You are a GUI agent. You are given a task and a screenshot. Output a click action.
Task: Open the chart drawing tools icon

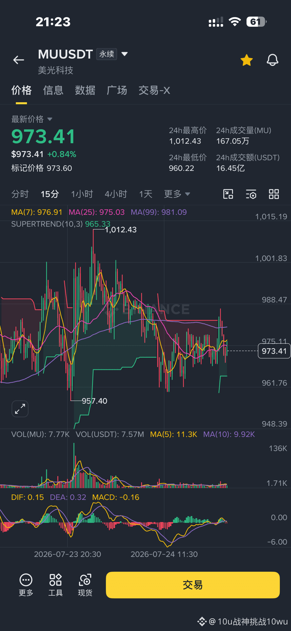coord(228,194)
